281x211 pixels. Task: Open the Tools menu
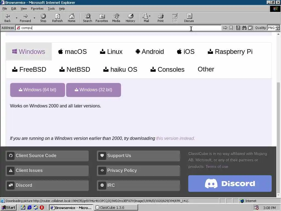pyautogui.click(x=51, y=9)
